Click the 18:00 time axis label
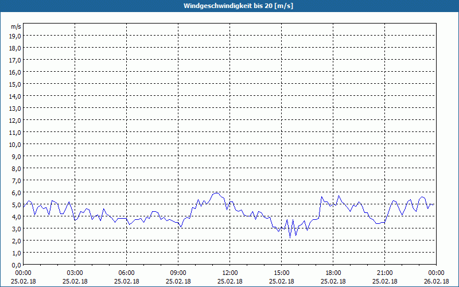This screenshot has width=459, height=287. 333,273
